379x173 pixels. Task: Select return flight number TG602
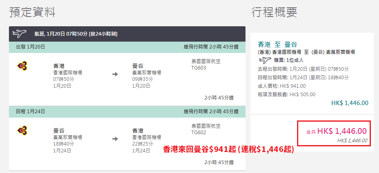tap(199, 132)
